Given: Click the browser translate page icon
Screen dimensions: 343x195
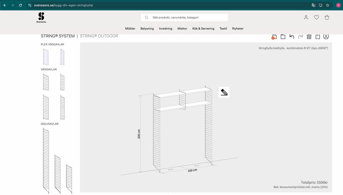Looking at the screenshot, I should point(313,5).
